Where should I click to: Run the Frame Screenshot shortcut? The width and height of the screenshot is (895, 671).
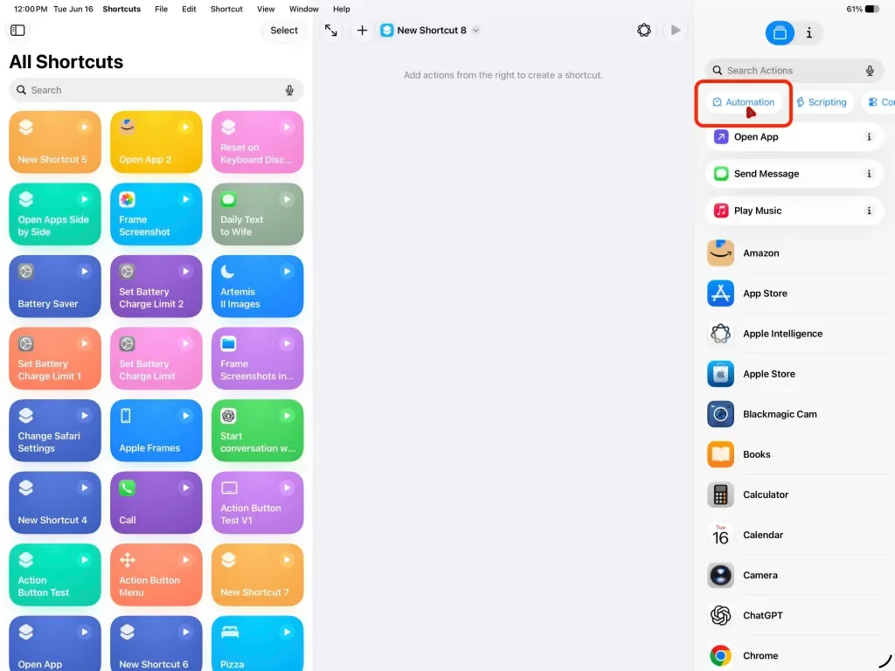pyautogui.click(x=185, y=199)
